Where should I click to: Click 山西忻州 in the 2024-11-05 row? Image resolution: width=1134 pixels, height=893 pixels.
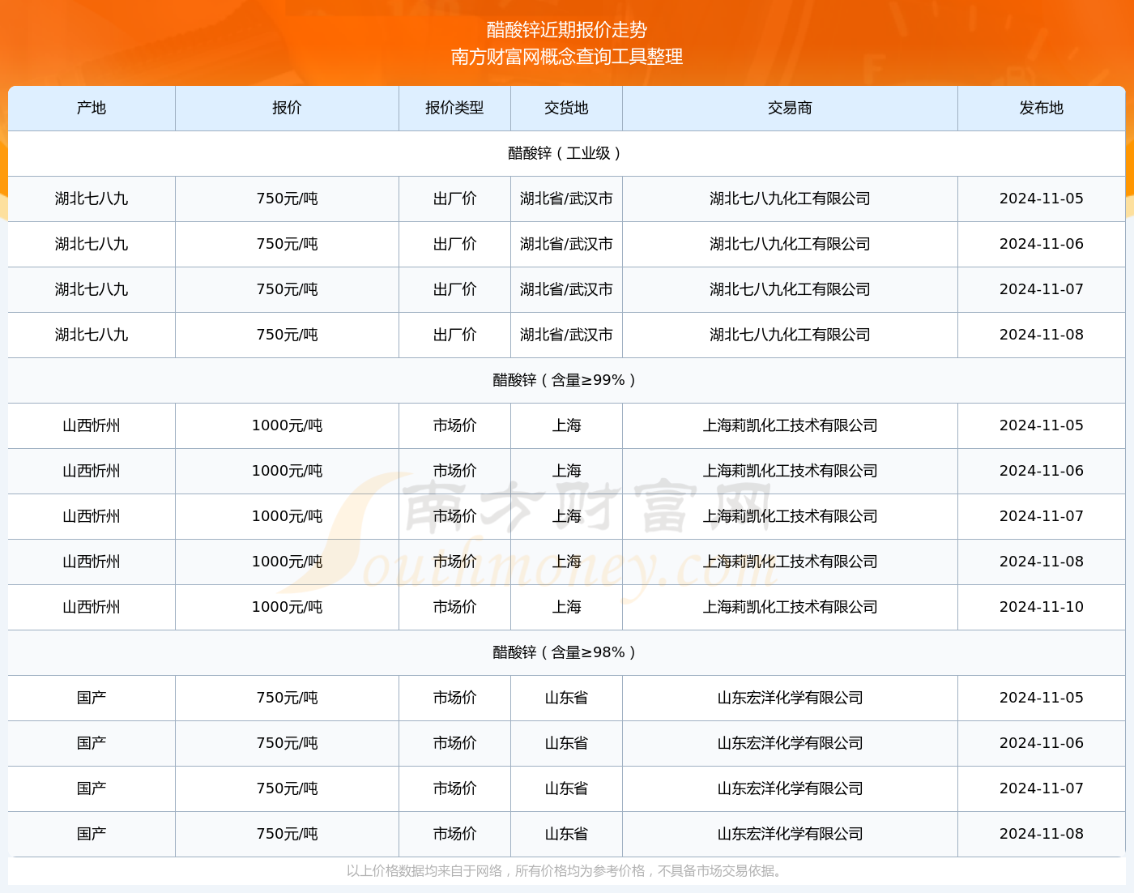(92, 425)
